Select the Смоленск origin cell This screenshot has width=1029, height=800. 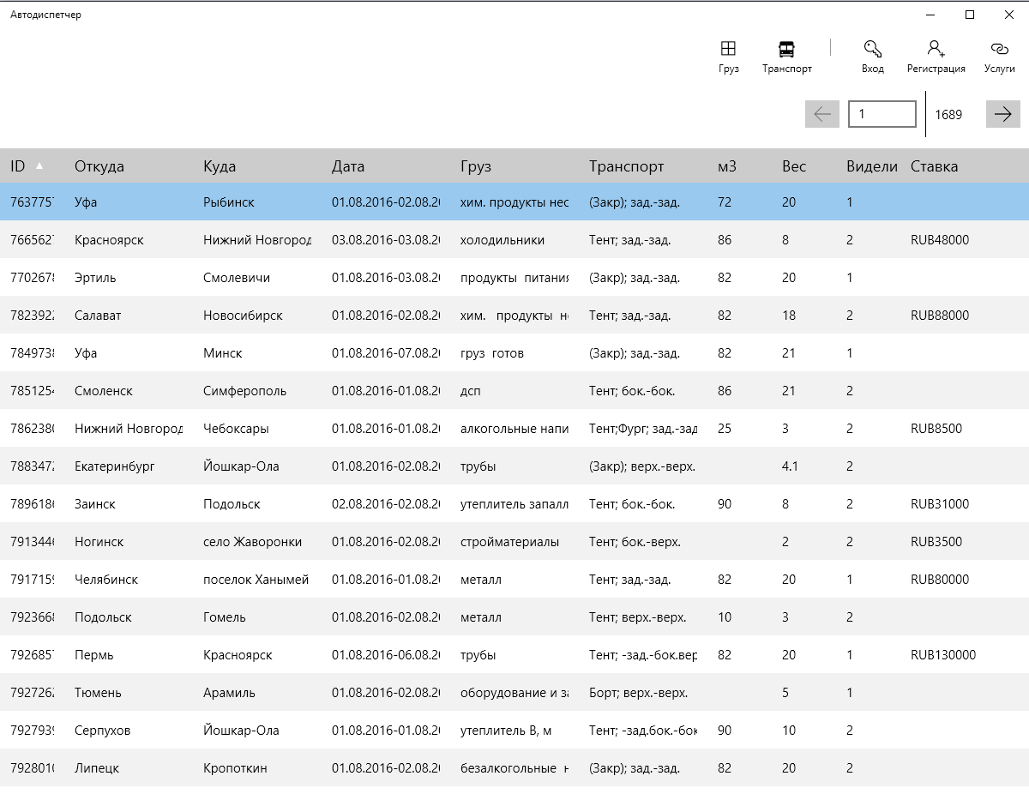click(104, 391)
